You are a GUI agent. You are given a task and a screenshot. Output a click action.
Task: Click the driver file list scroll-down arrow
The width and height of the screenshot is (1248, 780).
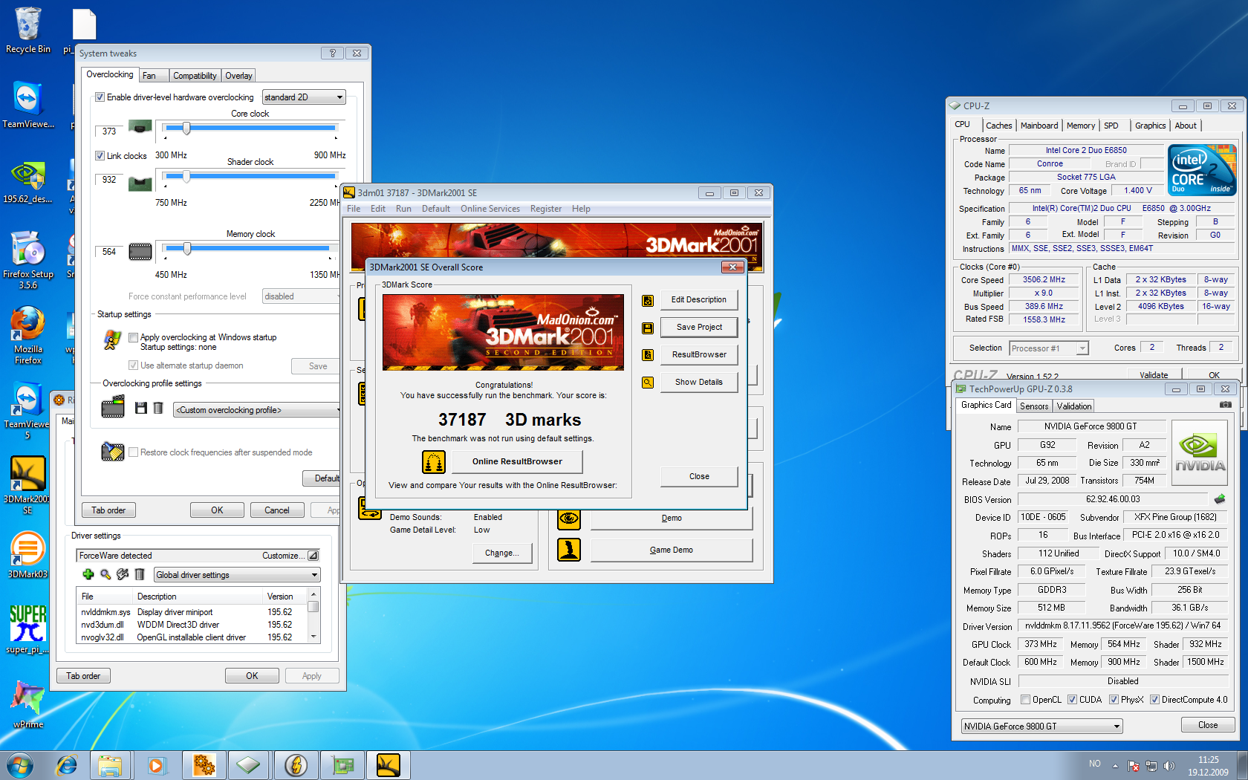click(x=313, y=637)
